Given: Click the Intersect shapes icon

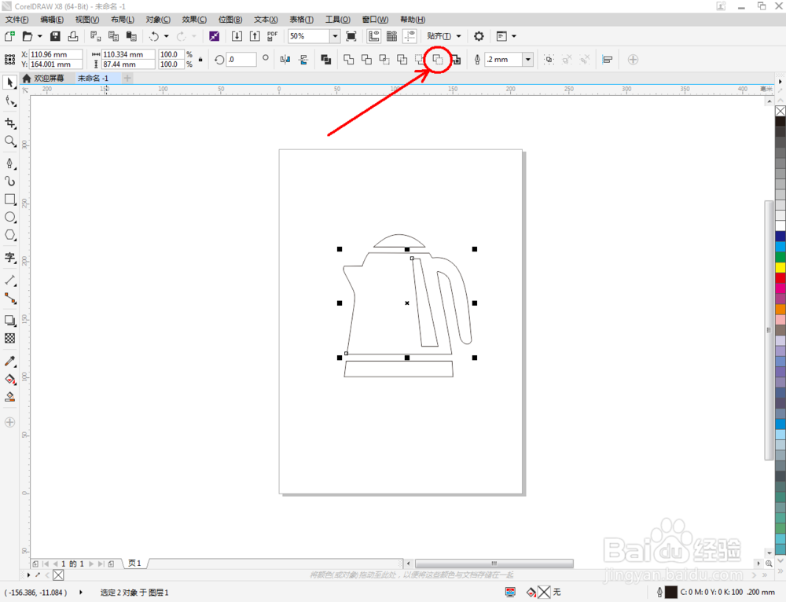Looking at the screenshot, I should pos(384,60).
